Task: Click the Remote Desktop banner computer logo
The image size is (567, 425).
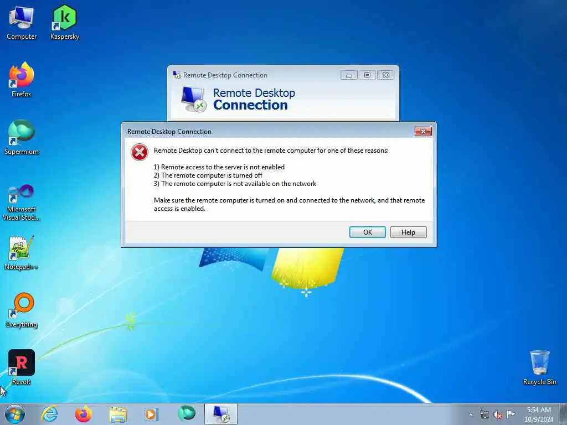Action: click(x=193, y=100)
